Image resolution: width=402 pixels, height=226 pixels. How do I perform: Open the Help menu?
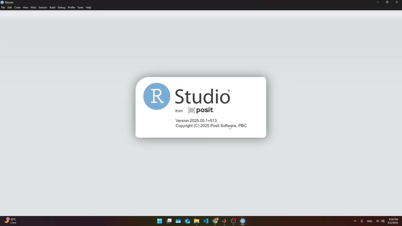pos(89,8)
